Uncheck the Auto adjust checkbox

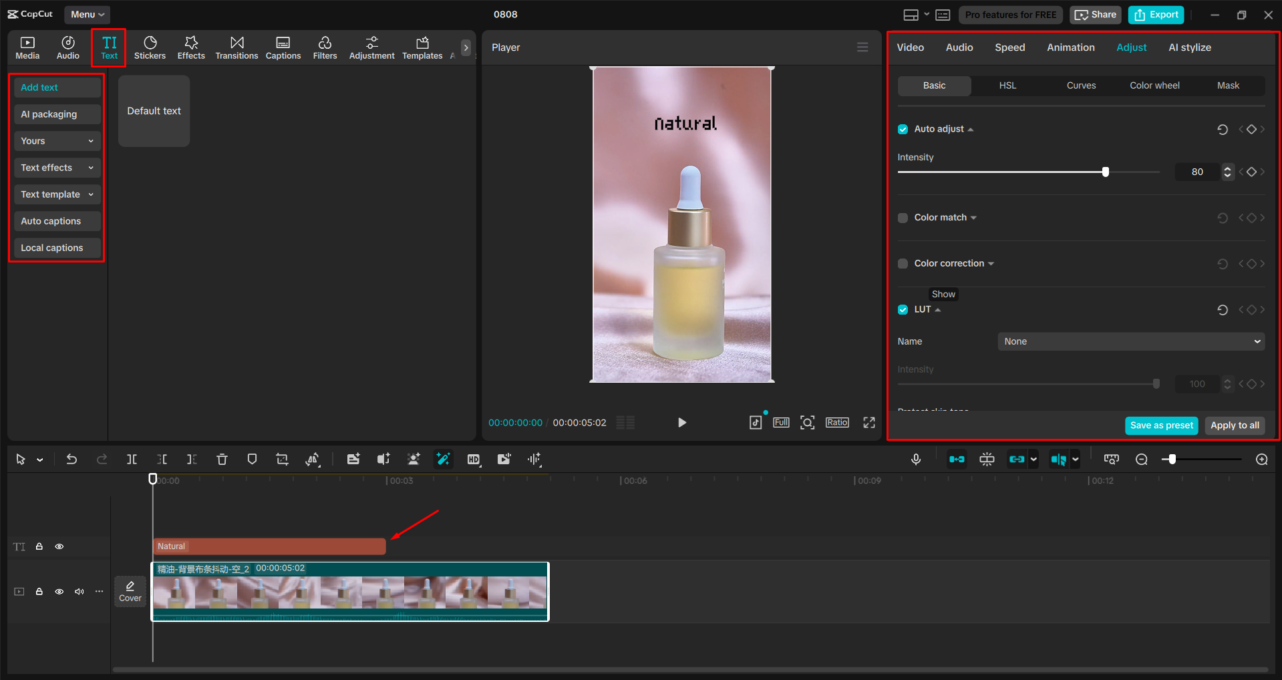click(x=903, y=129)
